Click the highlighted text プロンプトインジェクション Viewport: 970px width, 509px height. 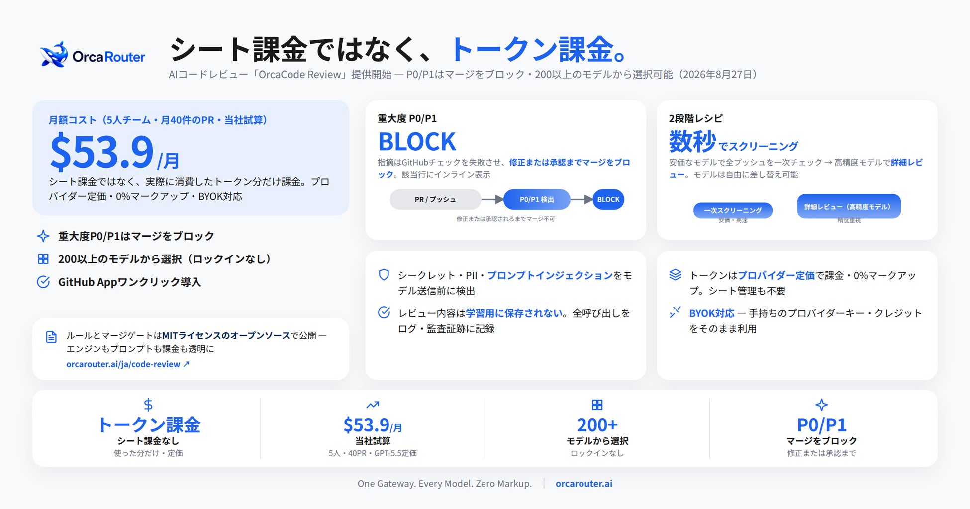click(550, 275)
